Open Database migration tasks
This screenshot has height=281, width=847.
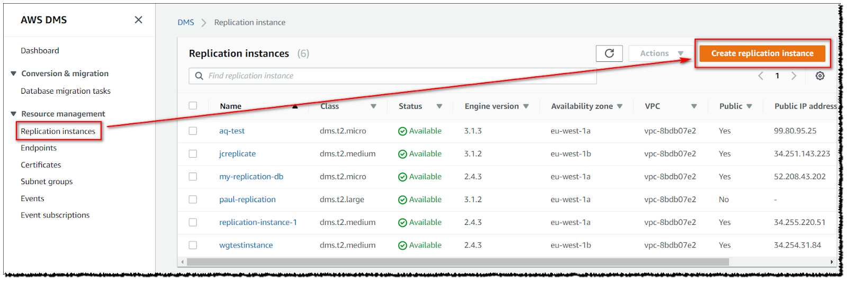(66, 91)
